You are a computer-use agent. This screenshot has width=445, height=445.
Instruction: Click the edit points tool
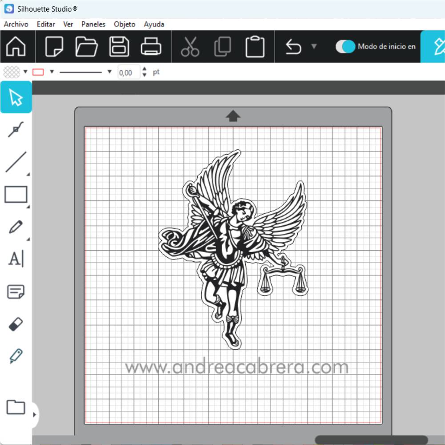[16, 129]
